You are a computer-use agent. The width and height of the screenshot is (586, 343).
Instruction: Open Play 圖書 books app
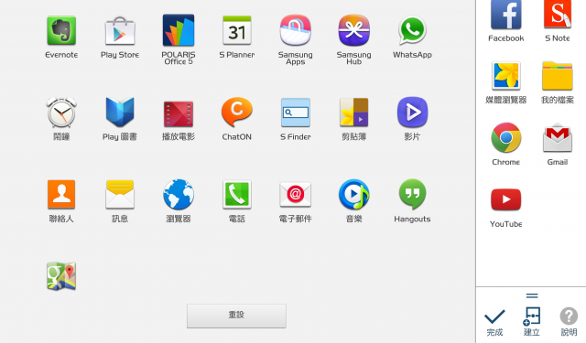(x=120, y=113)
